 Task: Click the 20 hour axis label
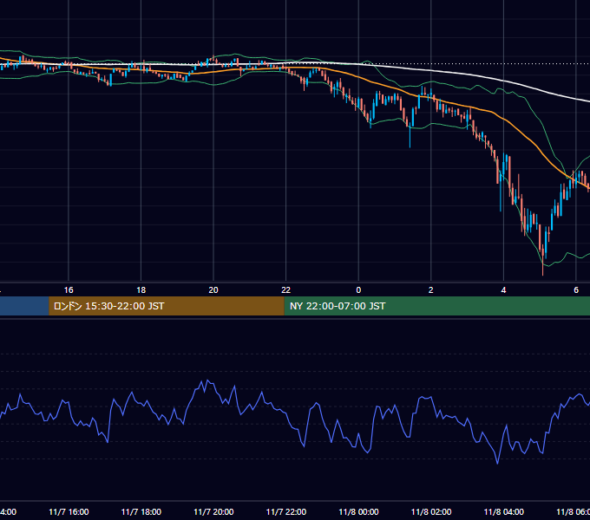pos(213,290)
